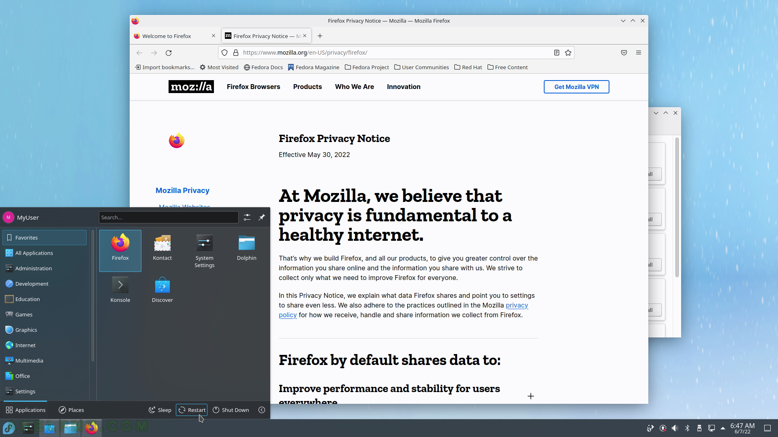This screenshot has height=437, width=778.
Task: Open Firefox hamburger application menu
Action: pyautogui.click(x=639, y=53)
